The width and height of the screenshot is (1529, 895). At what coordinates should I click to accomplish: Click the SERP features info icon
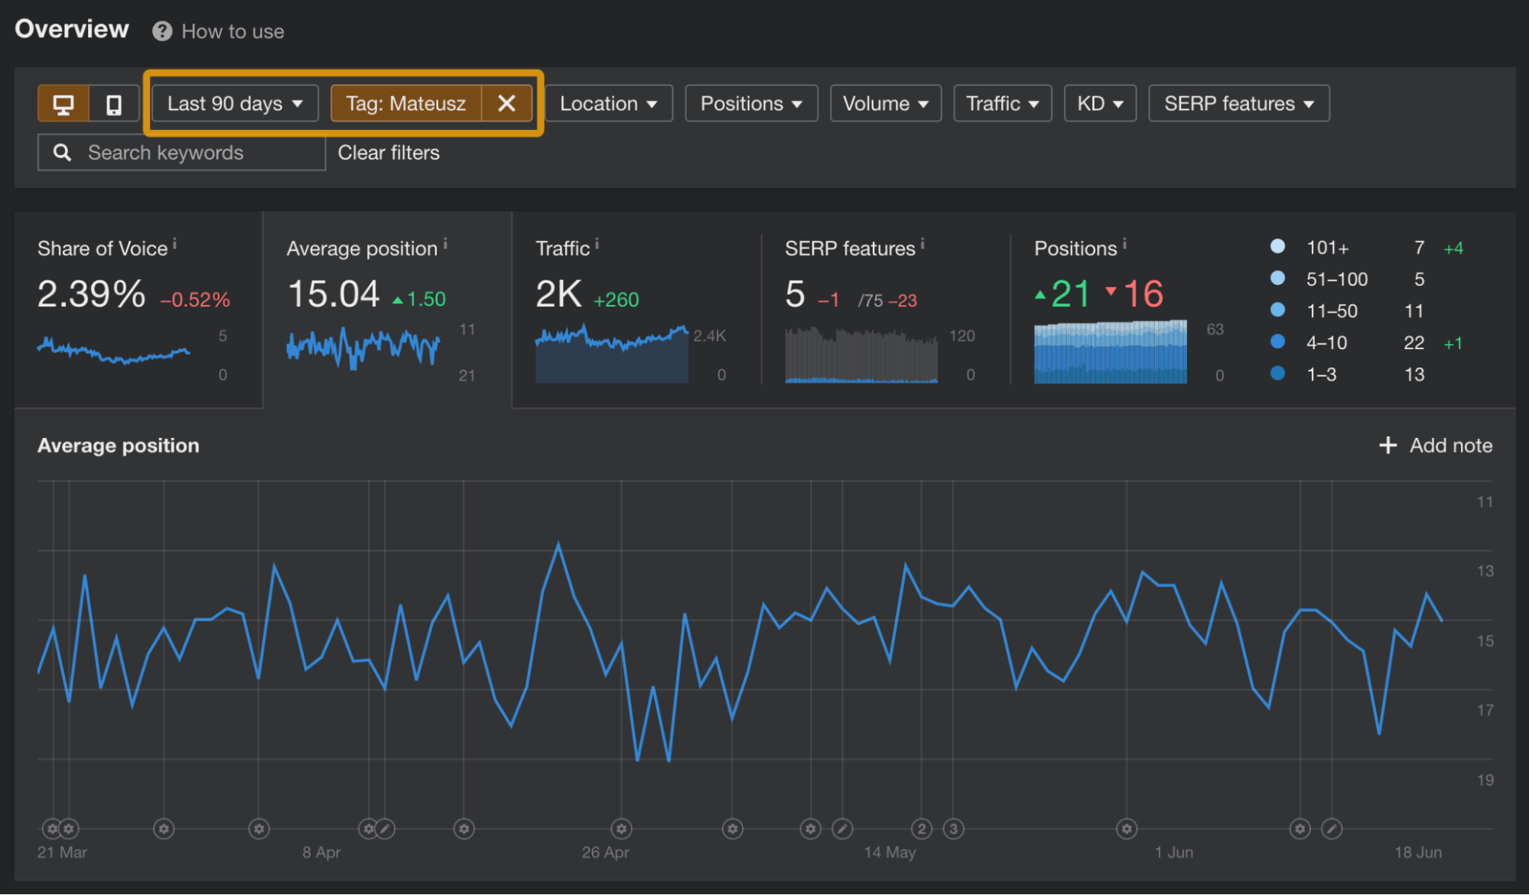(x=922, y=242)
